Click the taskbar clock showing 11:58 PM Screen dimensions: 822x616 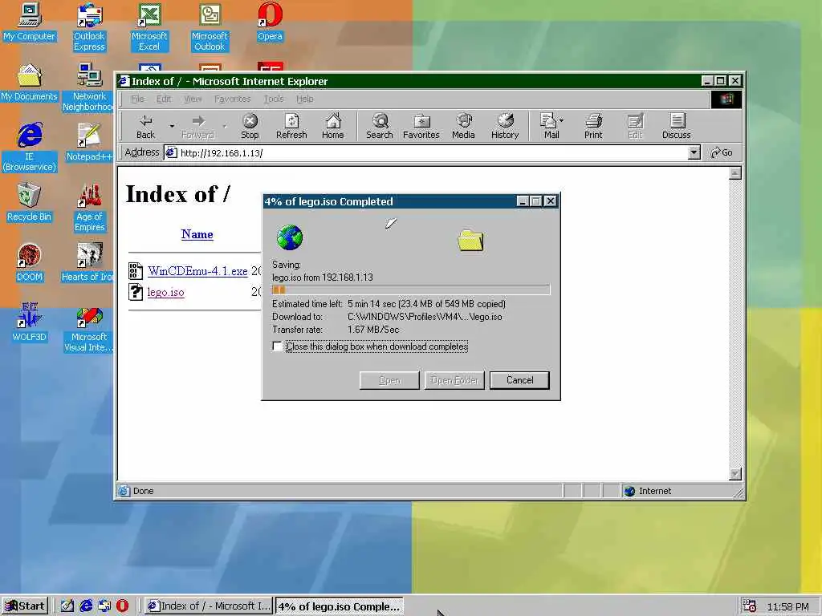pyautogui.click(x=787, y=606)
